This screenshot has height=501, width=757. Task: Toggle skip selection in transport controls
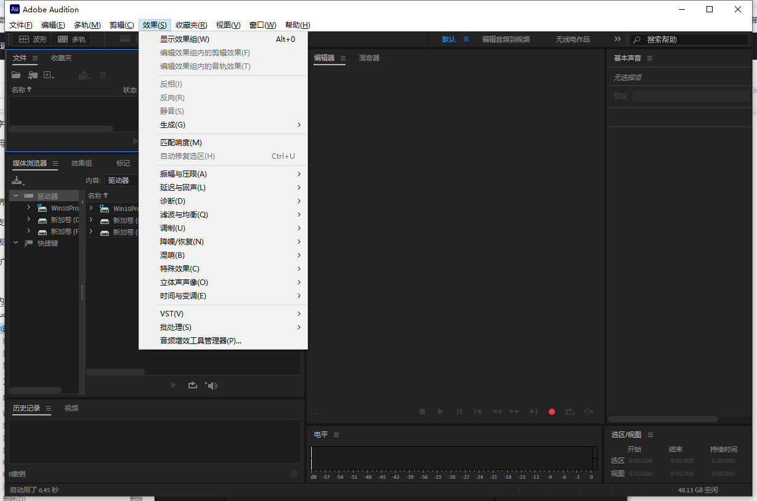click(588, 411)
